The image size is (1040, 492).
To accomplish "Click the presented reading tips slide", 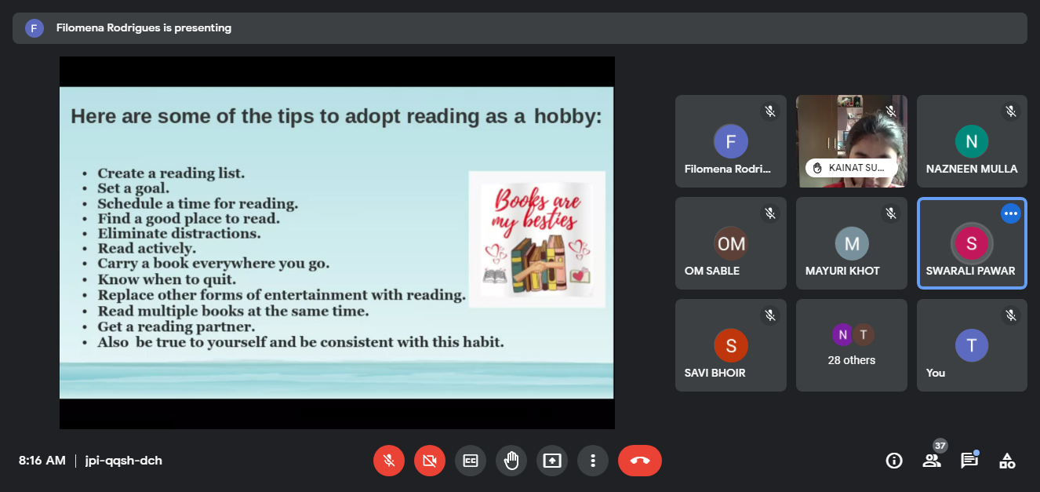I will 336,242.
